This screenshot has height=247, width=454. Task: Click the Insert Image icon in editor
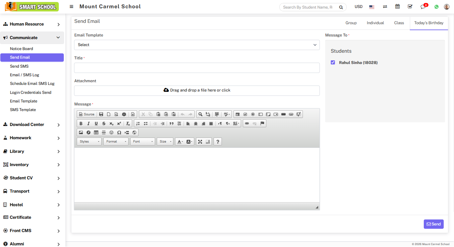click(x=81, y=133)
